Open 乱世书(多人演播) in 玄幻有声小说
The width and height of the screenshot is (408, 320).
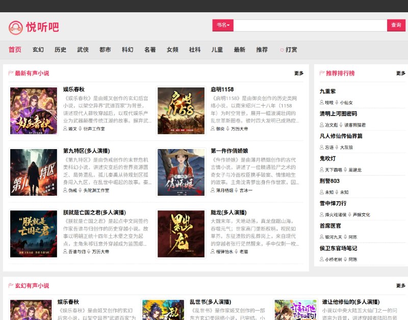(210, 302)
